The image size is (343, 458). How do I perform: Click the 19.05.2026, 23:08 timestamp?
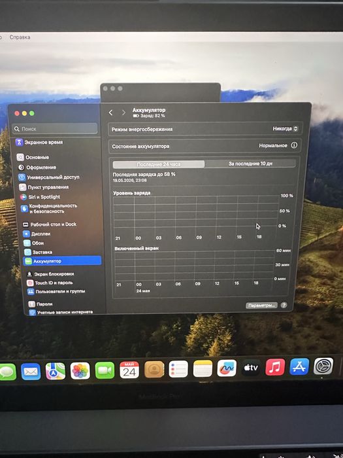[130, 180]
